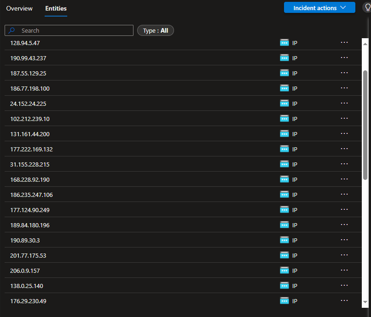Open the Type : All filter
Viewport: 371px width, 317px height.
pyautogui.click(x=156, y=31)
